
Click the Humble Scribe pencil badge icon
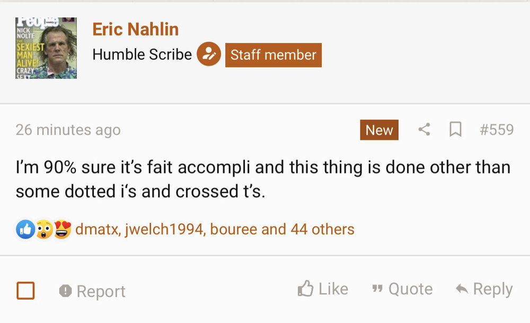(x=209, y=55)
